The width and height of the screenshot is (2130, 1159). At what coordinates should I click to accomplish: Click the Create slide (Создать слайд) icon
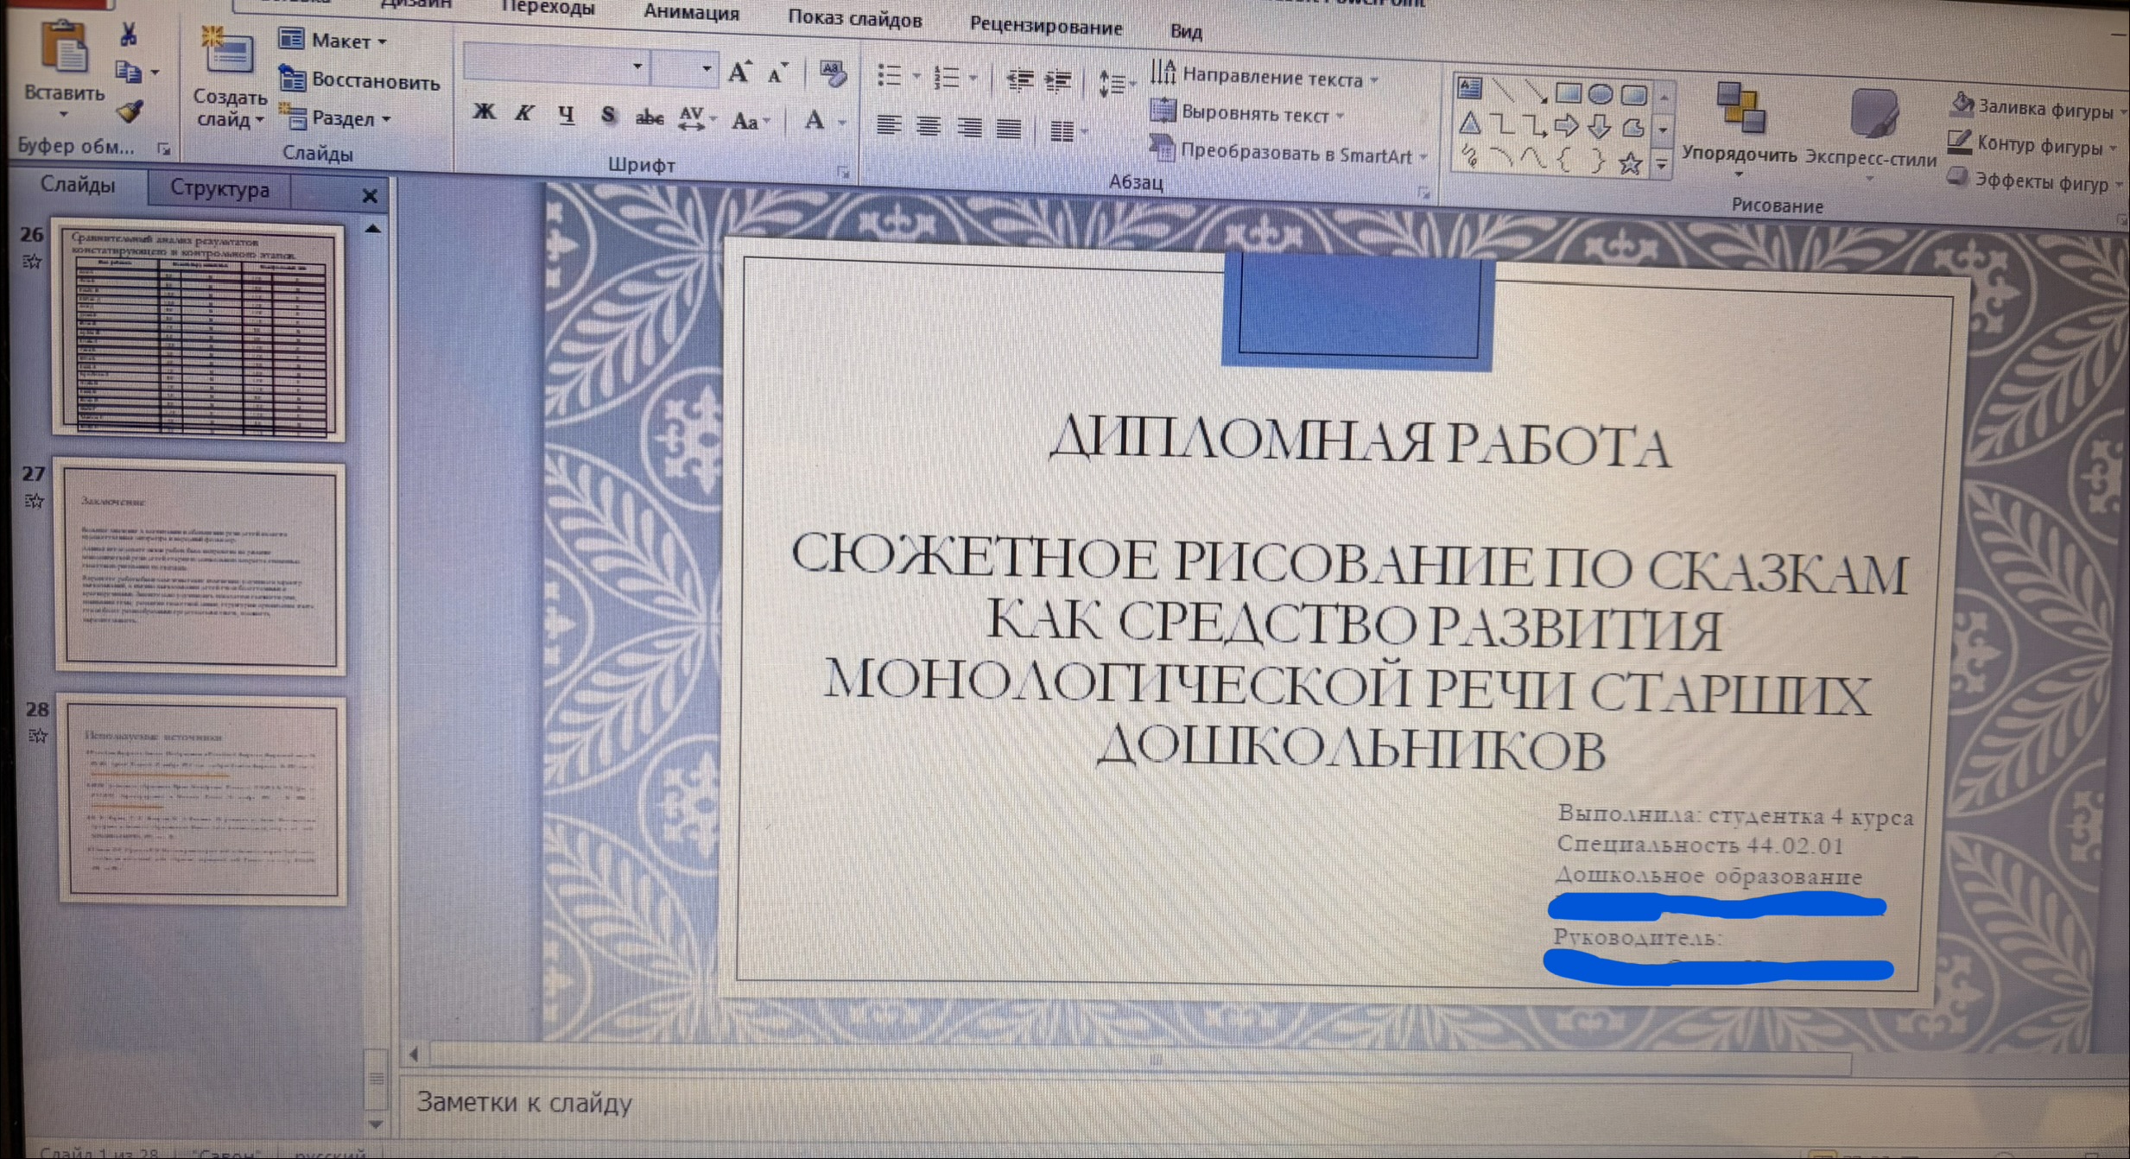click(227, 52)
